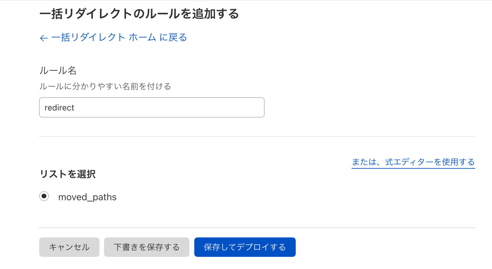492x269 pixels.
Task: Click the リストを選択 section heading
Action: [68, 174]
